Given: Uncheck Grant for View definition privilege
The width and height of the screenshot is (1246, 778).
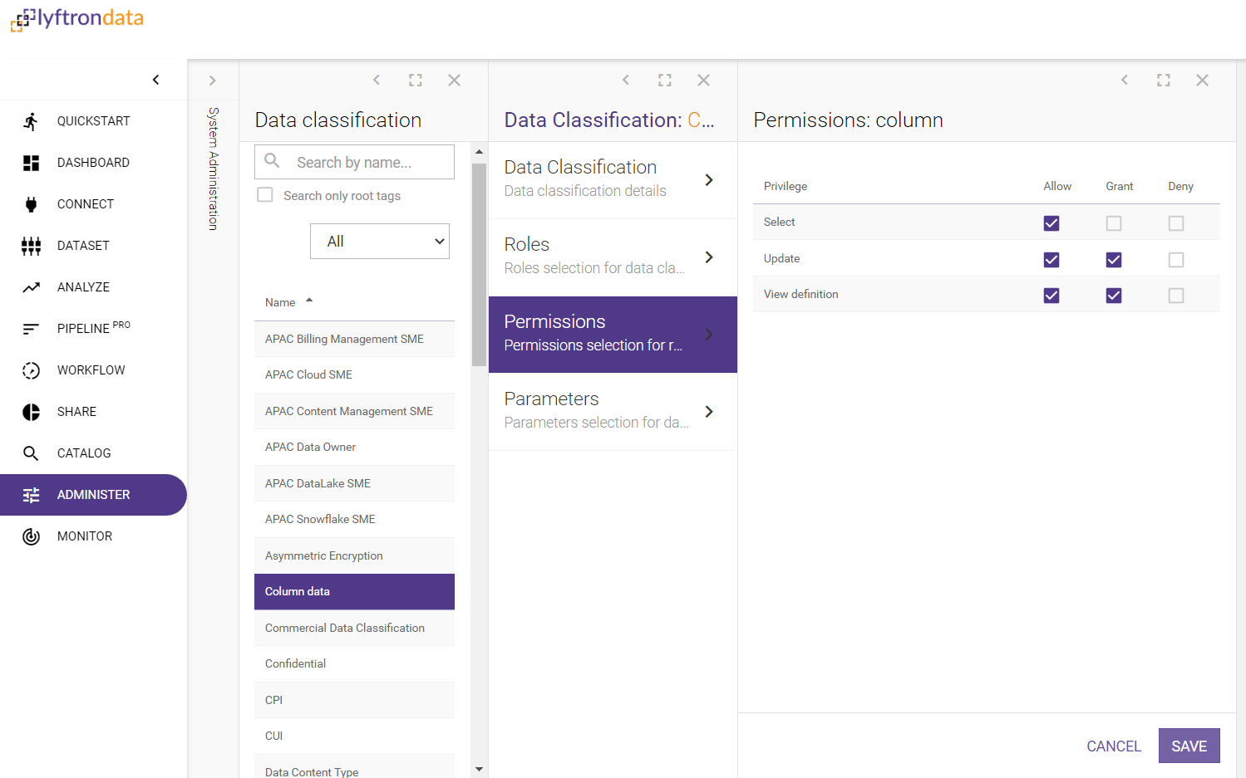Looking at the screenshot, I should coord(1114,296).
